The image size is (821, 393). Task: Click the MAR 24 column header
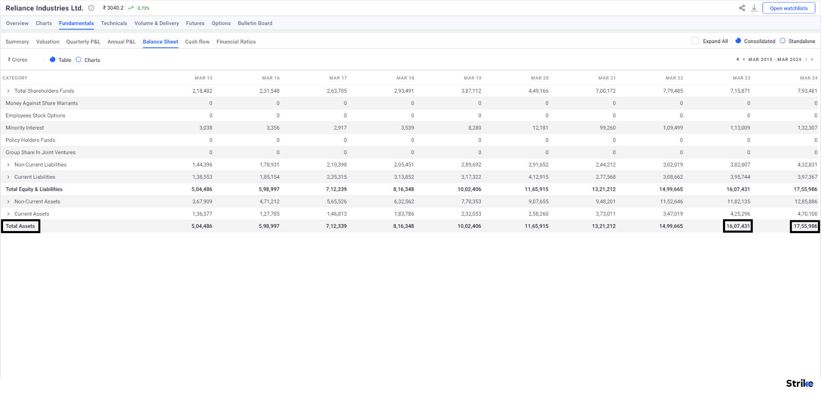tap(809, 78)
